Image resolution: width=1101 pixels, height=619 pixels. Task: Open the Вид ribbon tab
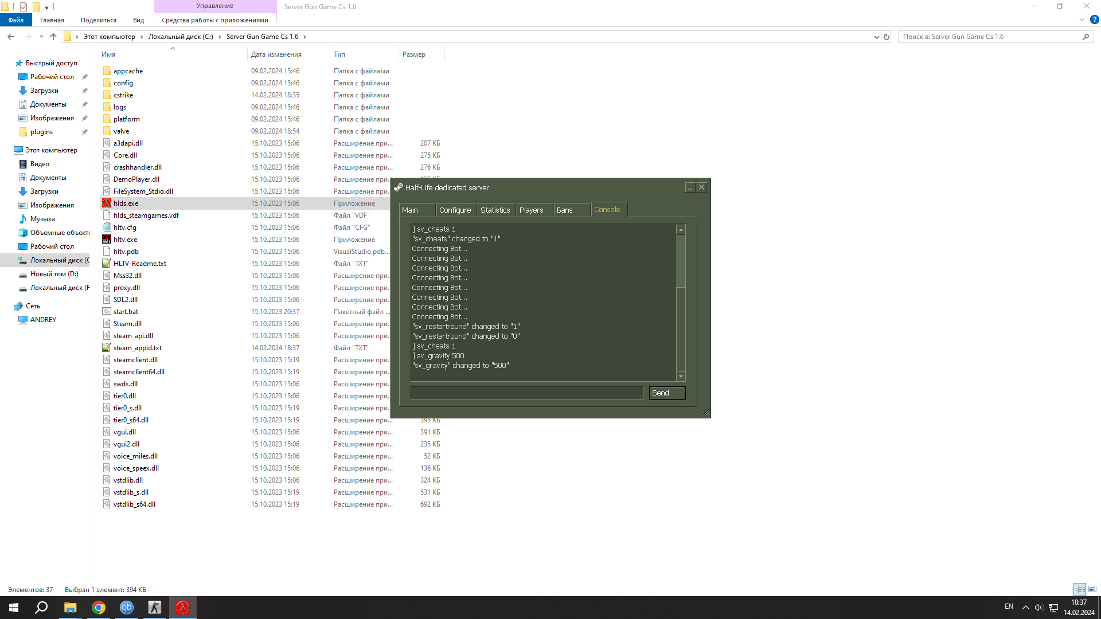click(139, 20)
